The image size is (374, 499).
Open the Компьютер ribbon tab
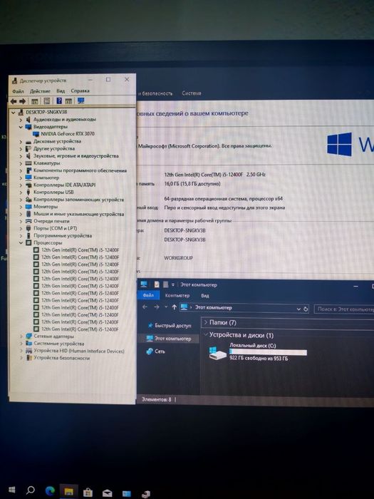(177, 296)
